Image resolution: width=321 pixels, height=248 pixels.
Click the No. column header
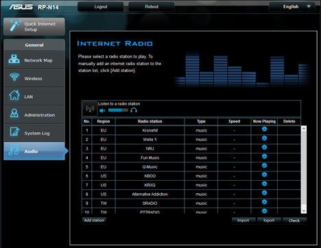pos(86,121)
